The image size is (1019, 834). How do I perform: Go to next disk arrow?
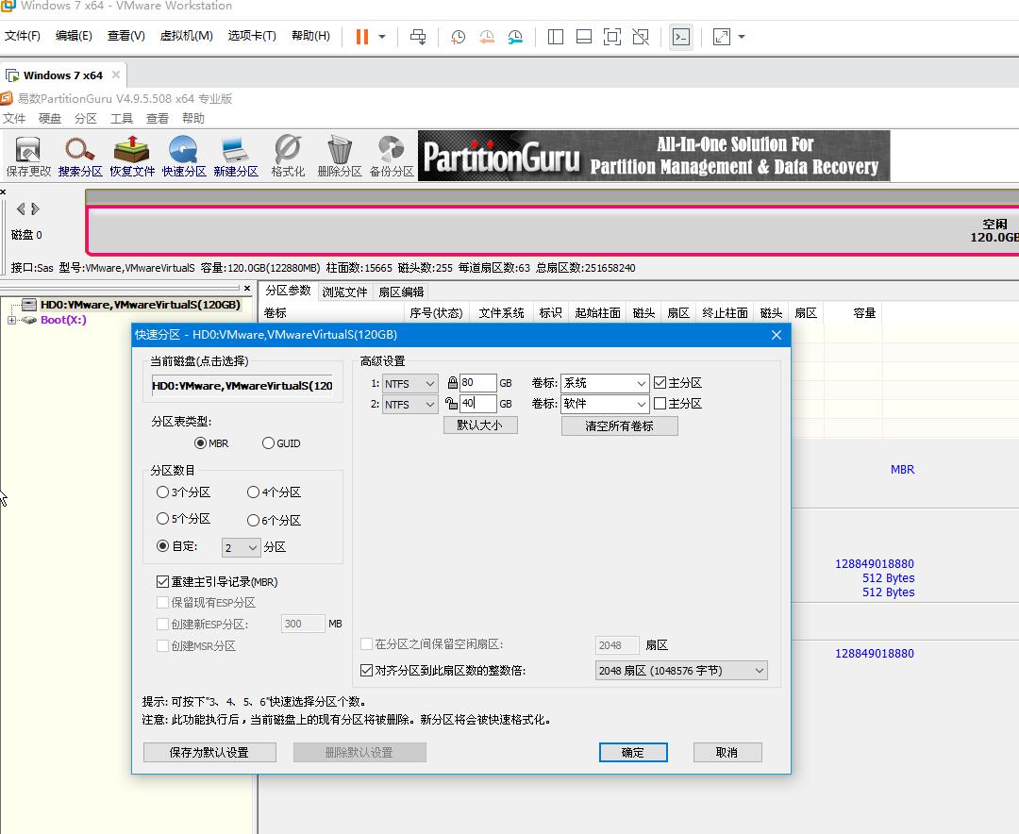coord(36,208)
